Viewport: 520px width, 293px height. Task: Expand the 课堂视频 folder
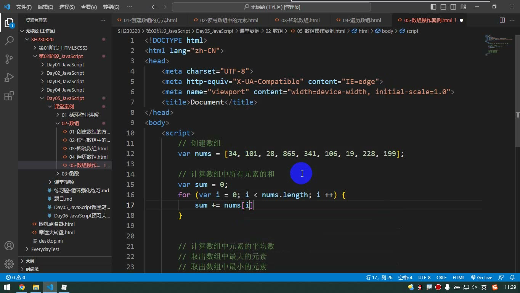[x=65, y=182]
